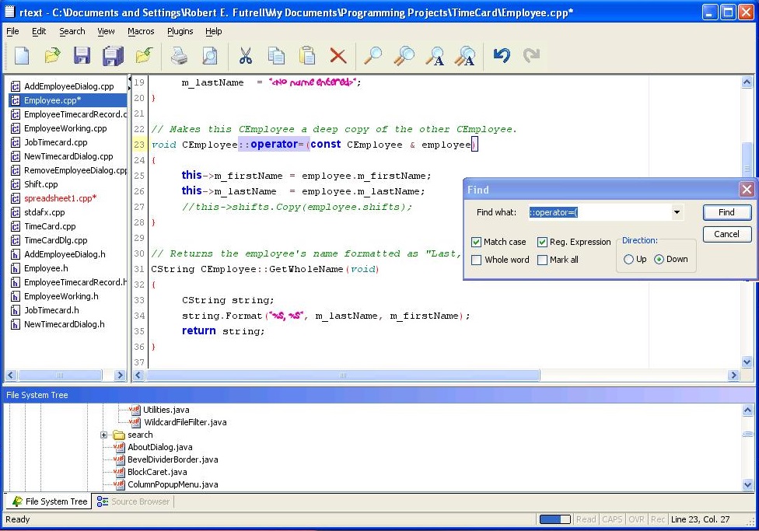Click the Paste clipboard icon

[x=307, y=56]
